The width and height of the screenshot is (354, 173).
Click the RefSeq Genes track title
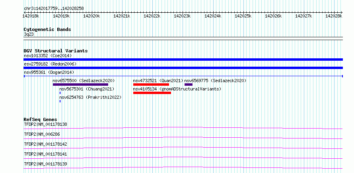click(x=41, y=119)
